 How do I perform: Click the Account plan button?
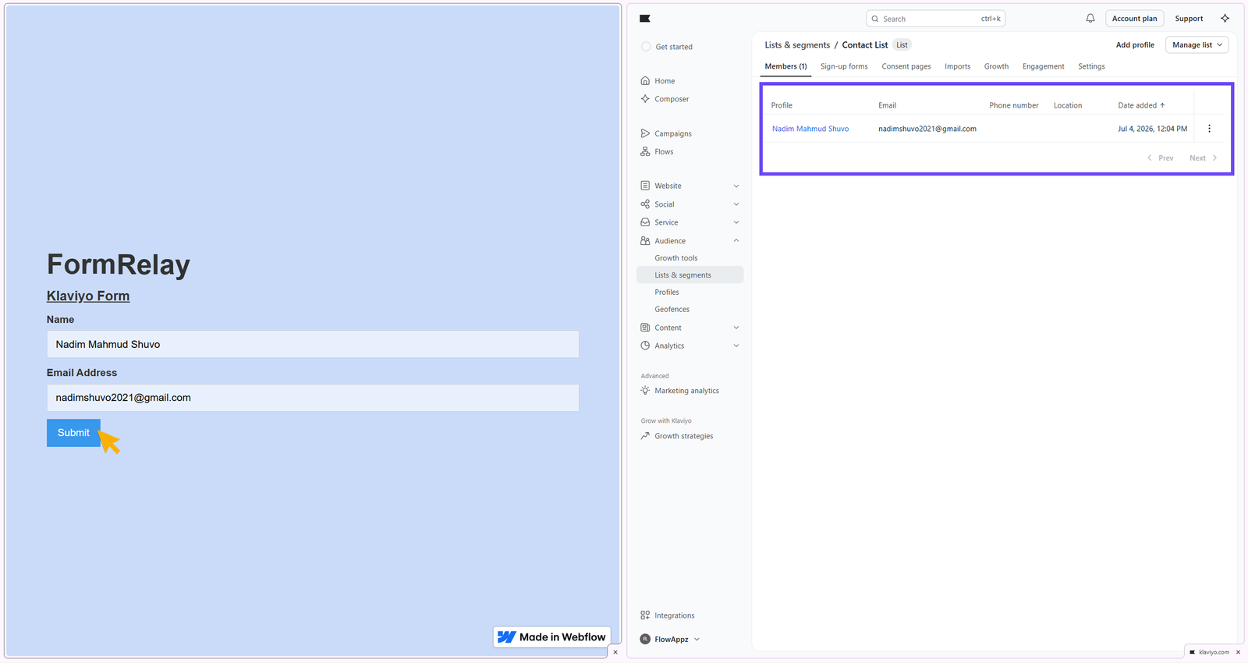click(1134, 18)
